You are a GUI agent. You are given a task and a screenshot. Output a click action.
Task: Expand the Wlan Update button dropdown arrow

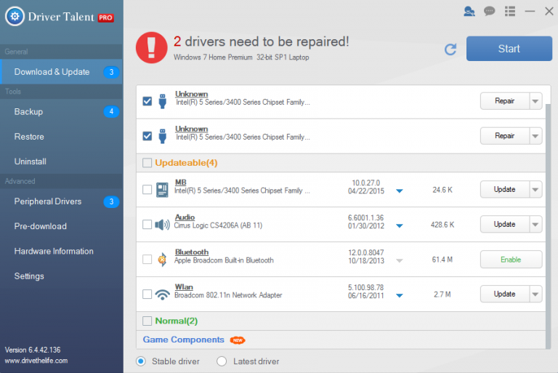[x=535, y=294]
